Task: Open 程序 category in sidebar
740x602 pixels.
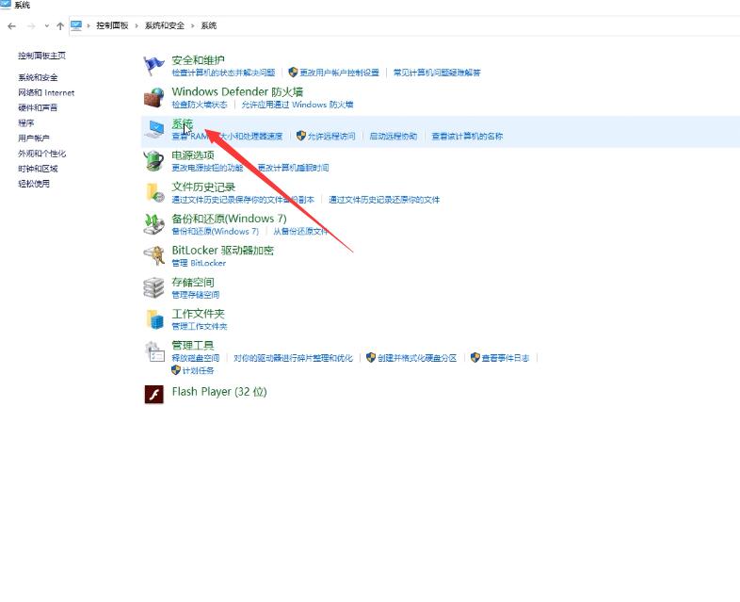Action: 26,122
